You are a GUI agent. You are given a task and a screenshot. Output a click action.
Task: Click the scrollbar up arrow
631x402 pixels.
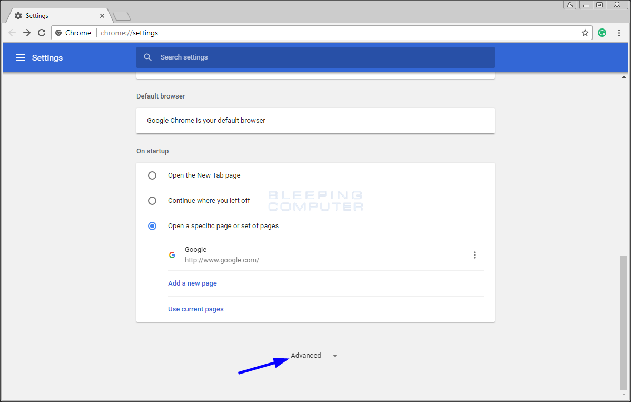(x=624, y=77)
